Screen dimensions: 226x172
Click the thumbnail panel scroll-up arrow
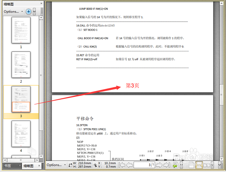tap(41, 18)
